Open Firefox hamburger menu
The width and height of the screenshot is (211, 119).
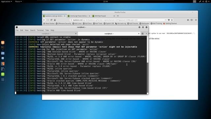tap(196, 20)
